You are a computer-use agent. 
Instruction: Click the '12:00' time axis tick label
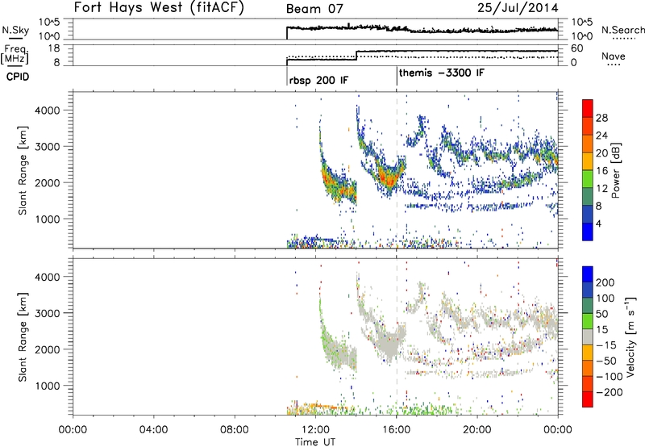click(x=315, y=430)
